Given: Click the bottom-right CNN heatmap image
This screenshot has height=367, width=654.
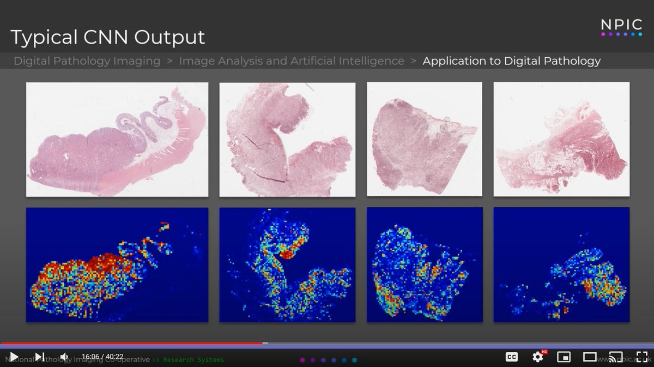Looking at the screenshot, I should [x=561, y=264].
